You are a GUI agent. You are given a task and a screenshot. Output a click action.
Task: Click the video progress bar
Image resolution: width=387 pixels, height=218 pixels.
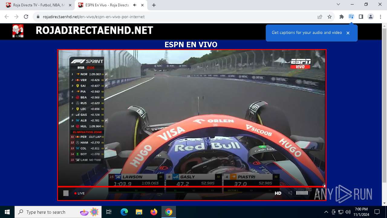coord(192,187)
